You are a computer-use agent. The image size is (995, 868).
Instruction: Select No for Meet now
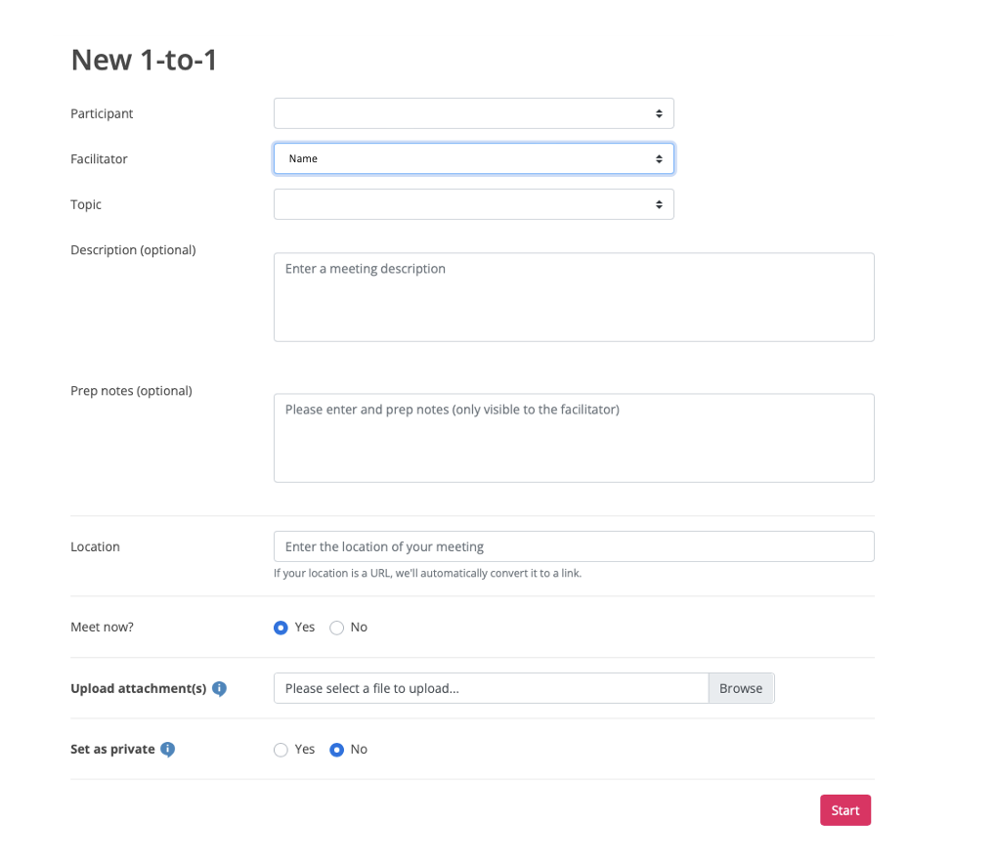337,628
